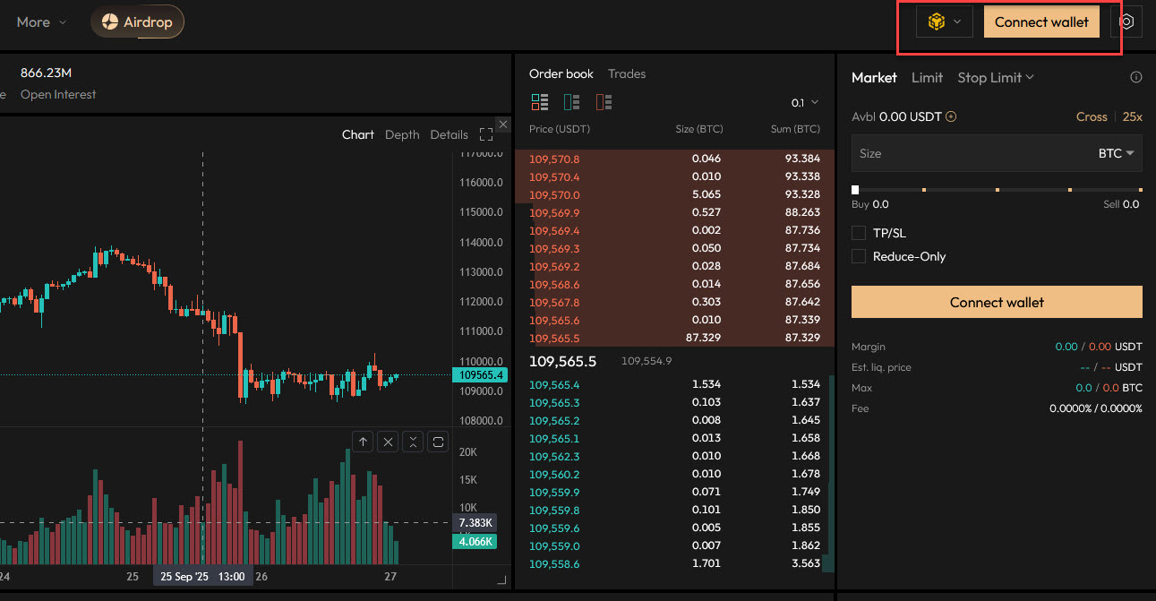Image resolution: width=1156 pixels, height=601 pixels.
Task: Switch to the Trades tab
Action: pos(626,73)
